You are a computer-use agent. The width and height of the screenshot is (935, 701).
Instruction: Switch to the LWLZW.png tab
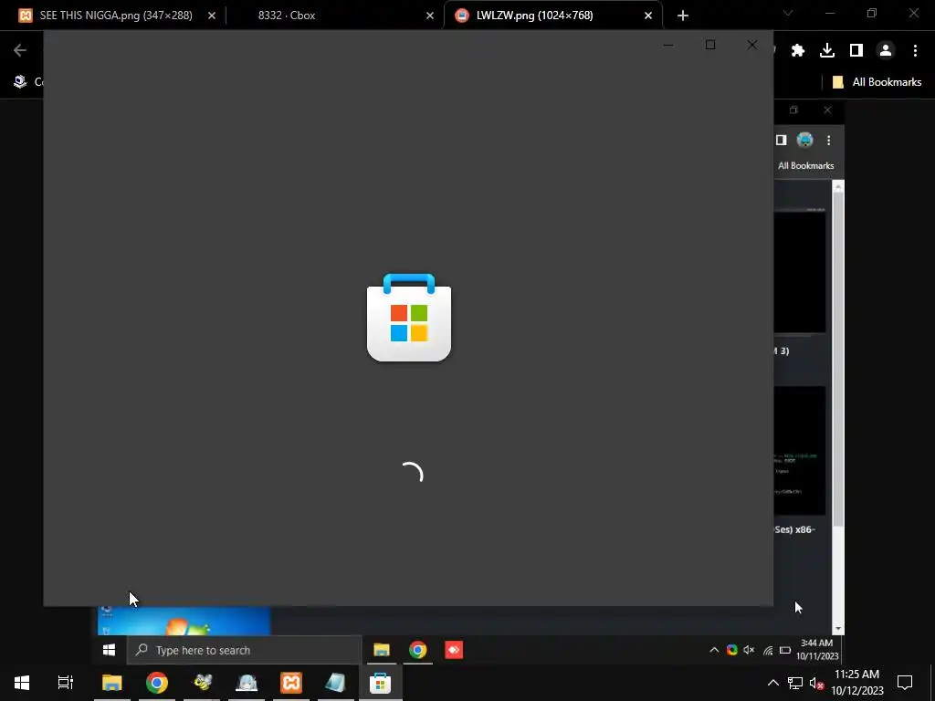tap(553, 16)
